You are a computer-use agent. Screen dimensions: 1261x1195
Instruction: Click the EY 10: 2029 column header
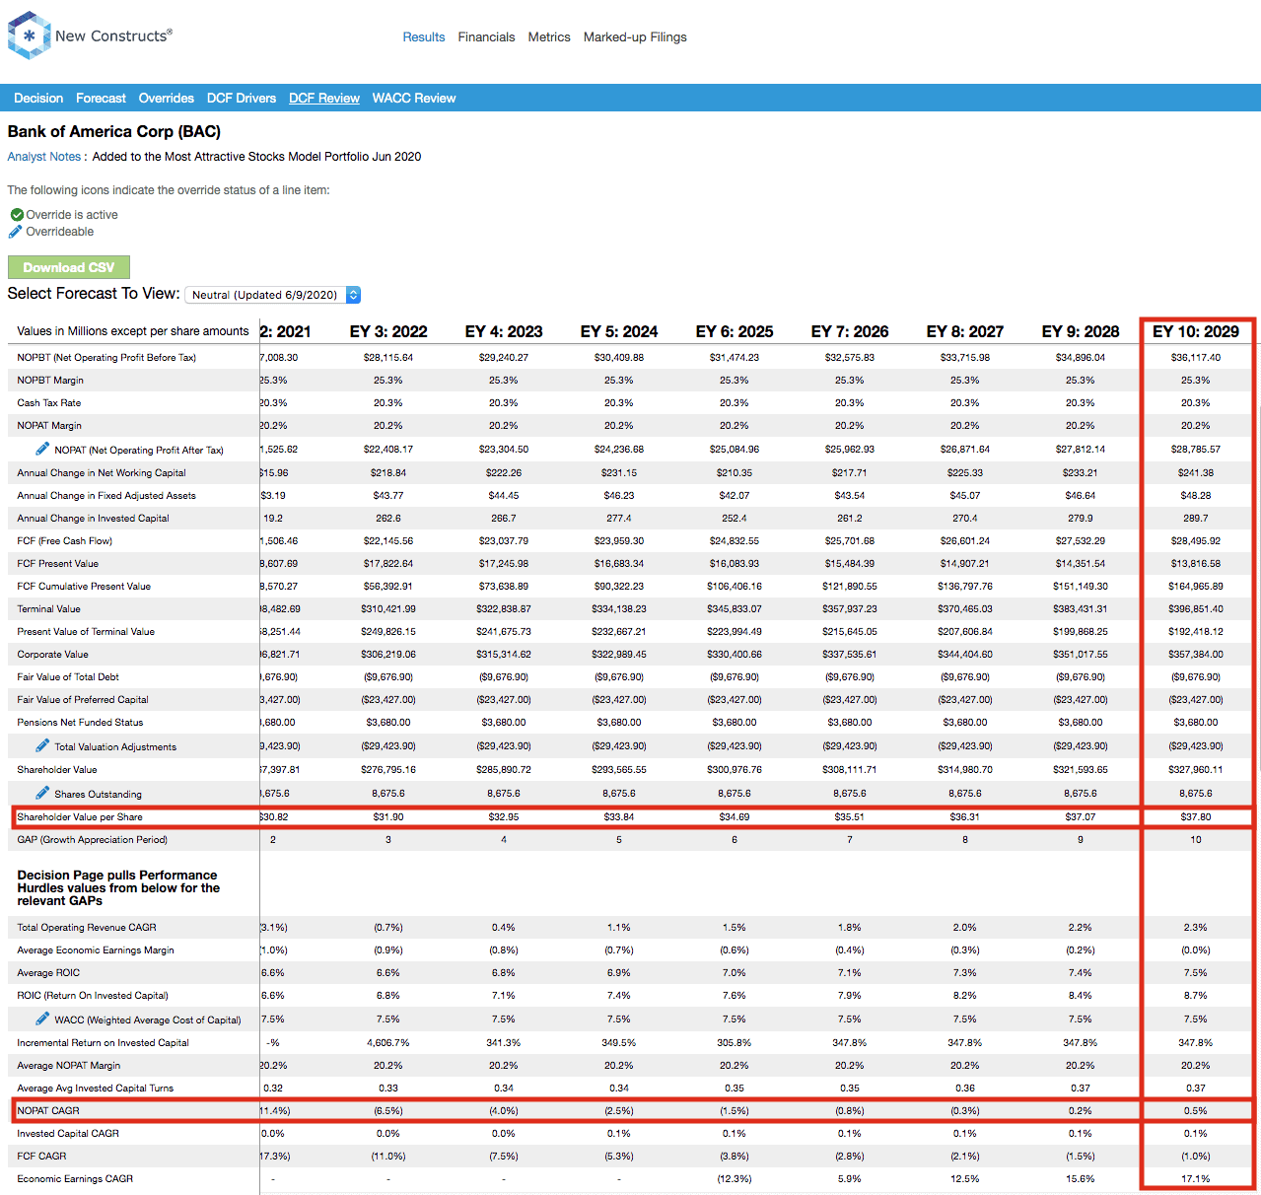coord(1196,331)
